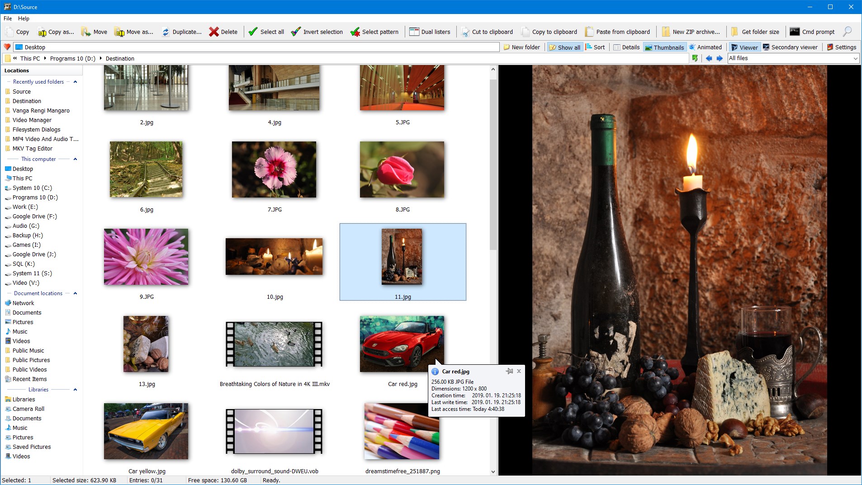Click the red Delete icon

[214, 32]
